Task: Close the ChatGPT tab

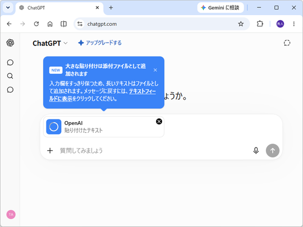Action: click(x=98, y=8)
